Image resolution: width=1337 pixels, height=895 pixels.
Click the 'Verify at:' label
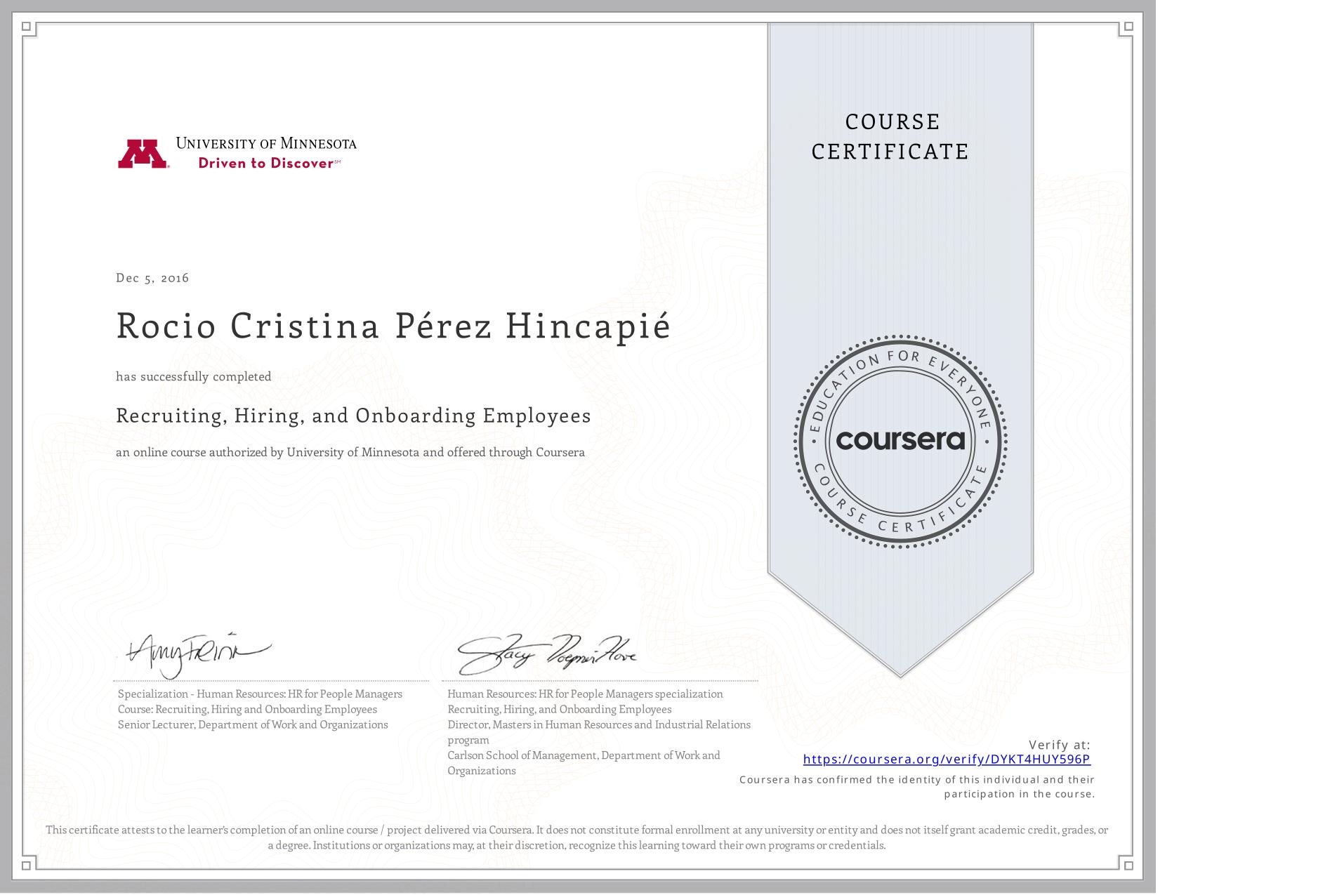tap(1060, 745)
